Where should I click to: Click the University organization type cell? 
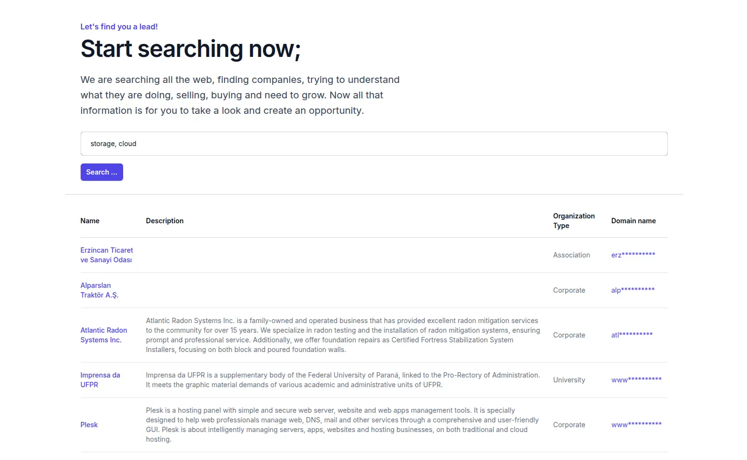(x=569, y=380)
